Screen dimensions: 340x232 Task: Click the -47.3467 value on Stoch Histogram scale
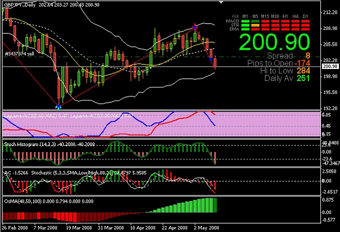pyautogui.click(x=331, y=164)
